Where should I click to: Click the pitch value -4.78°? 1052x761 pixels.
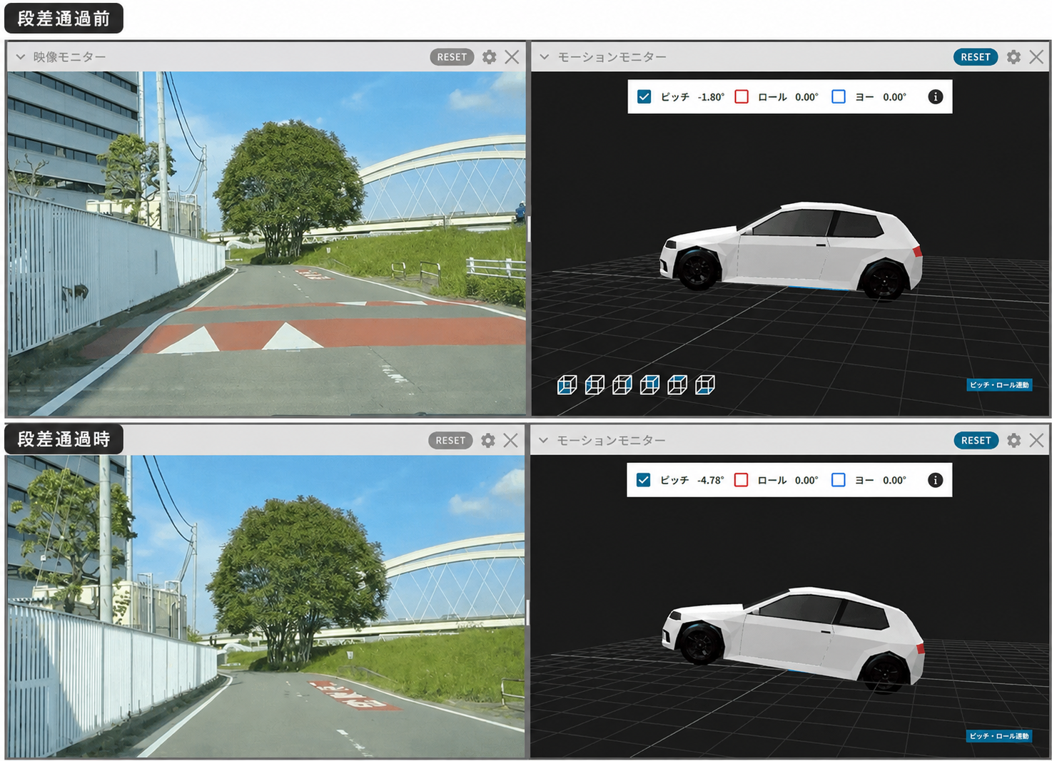click(710, 480)
